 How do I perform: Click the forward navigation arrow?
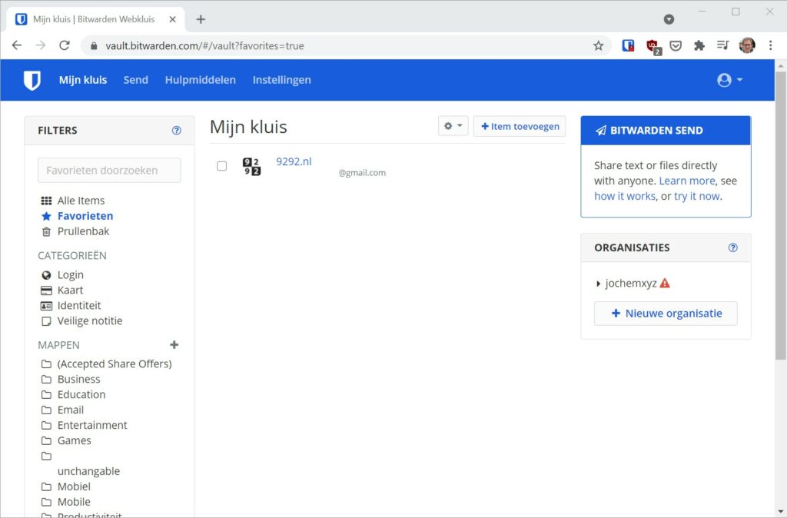[x=41, y=45]
